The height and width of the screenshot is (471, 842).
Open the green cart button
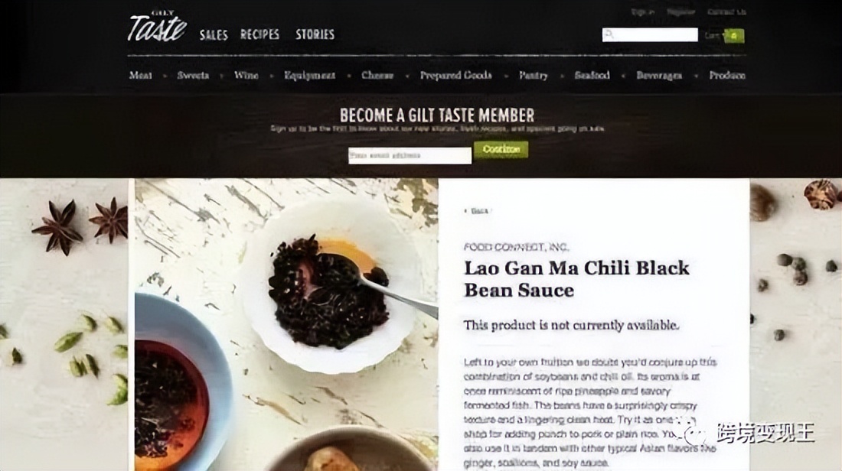734,36
